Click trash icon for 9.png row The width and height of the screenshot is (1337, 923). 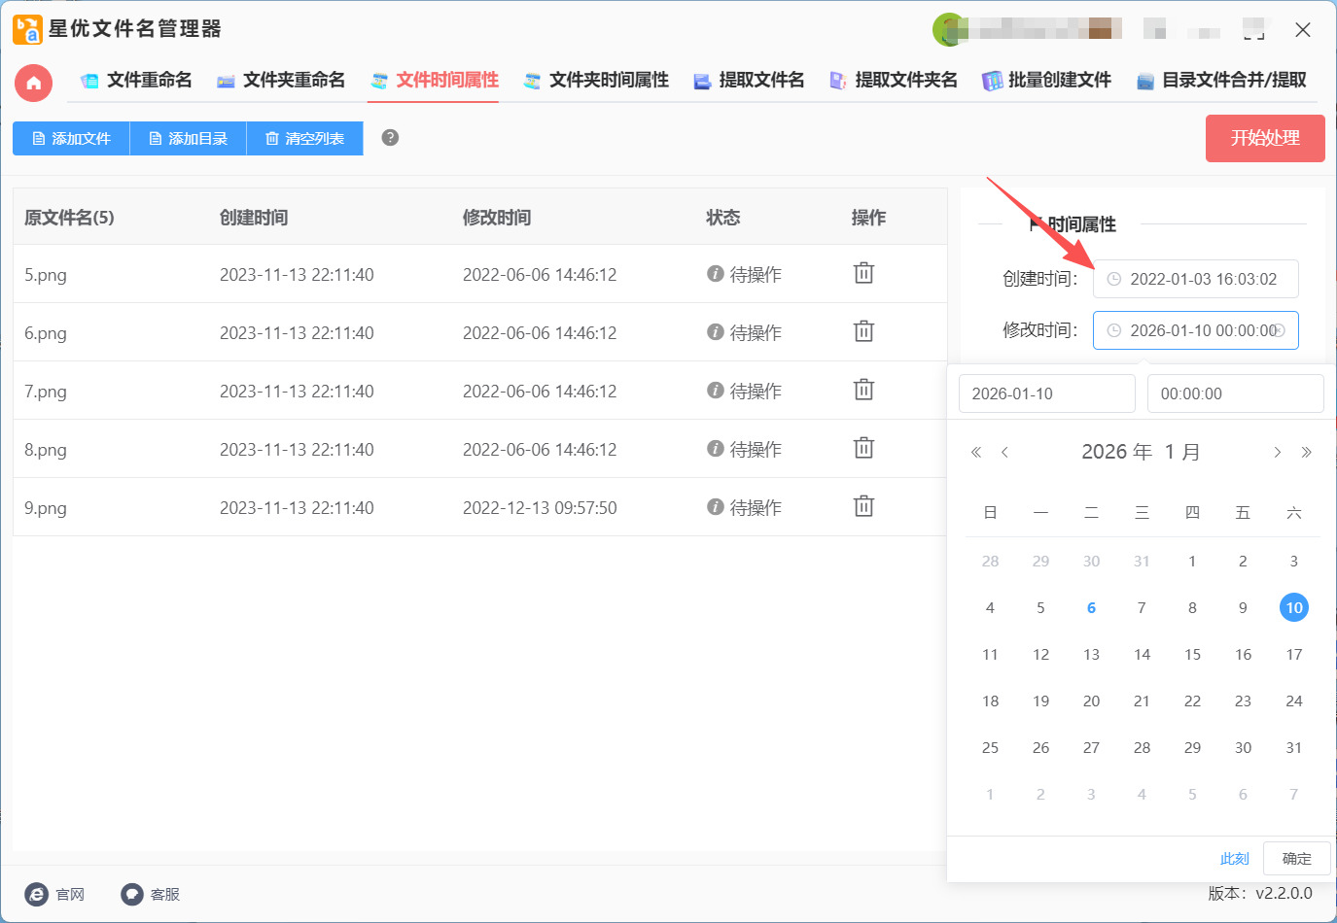863,507
